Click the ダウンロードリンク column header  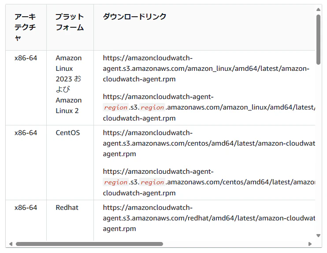point(204,27)
